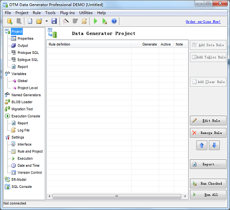Follow the Order on-line Now link
The height and width of the screenshot is (210, 230).
pos(203,22)
